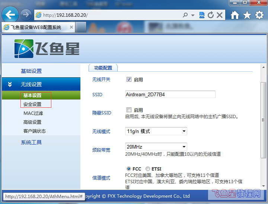The height and width of the screenshot is (204, 268).
Task: Open the 无线模式 dropdown
Action: [x=156, y=131]
